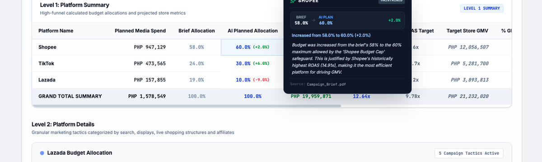Click the +2.0% change indicator in tooltip
This screenshot has height=162, width=542.
click(394, 20)
